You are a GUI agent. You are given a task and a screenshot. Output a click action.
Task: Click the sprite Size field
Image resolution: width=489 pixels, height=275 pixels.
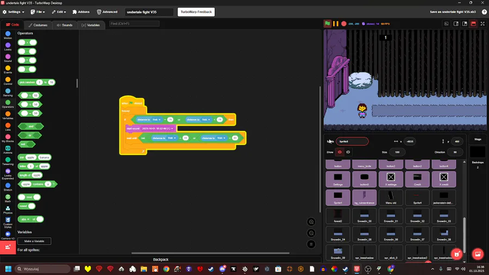pyautogui.click(x=397, y=152)
